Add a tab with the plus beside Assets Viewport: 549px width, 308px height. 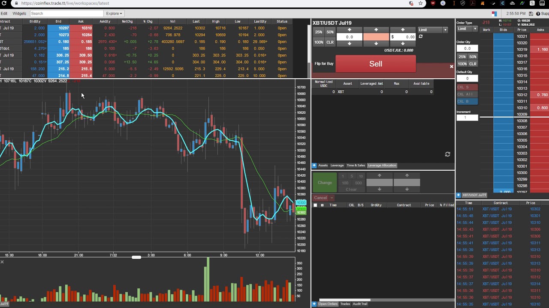(x=314, y=166)
